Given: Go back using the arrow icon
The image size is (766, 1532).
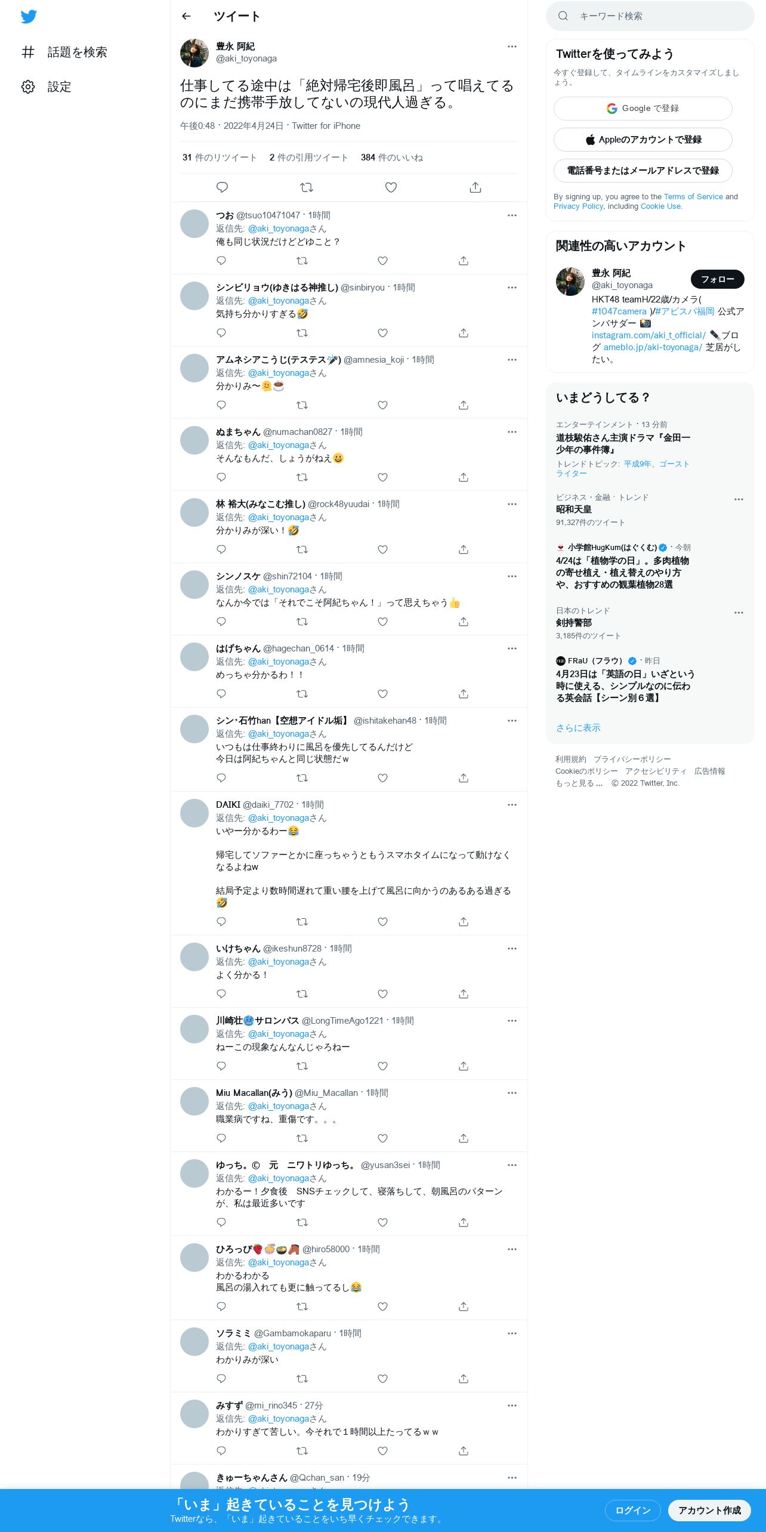Looking at the screenshot, I should (186, 16).
